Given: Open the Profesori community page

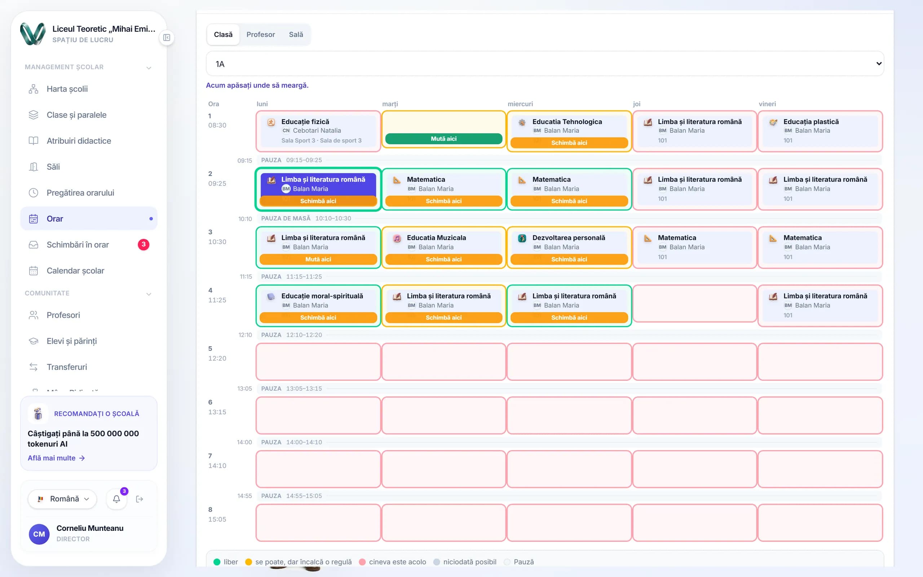Looking at the screenshot, I should tap(88, 315).
